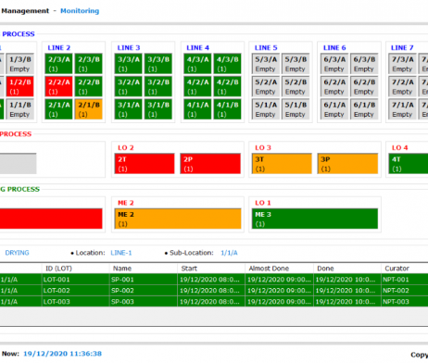Viewport: 428px width, 363px height.
Task: Select red cell 1/2/B
Action: (x=20, y=87)
